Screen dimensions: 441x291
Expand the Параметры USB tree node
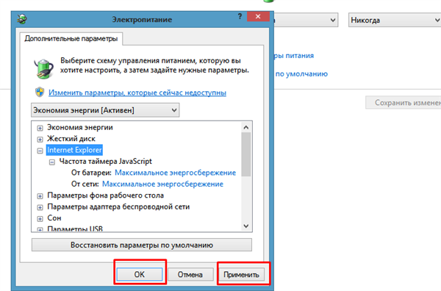[40, 229]
